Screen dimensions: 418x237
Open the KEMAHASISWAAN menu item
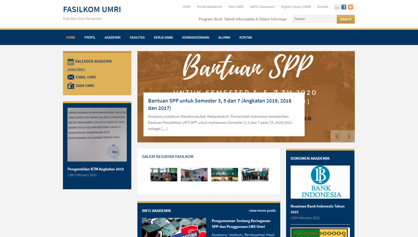[195, 37]
